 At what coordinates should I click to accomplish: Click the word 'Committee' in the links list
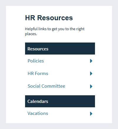click(x=53, y=86)
